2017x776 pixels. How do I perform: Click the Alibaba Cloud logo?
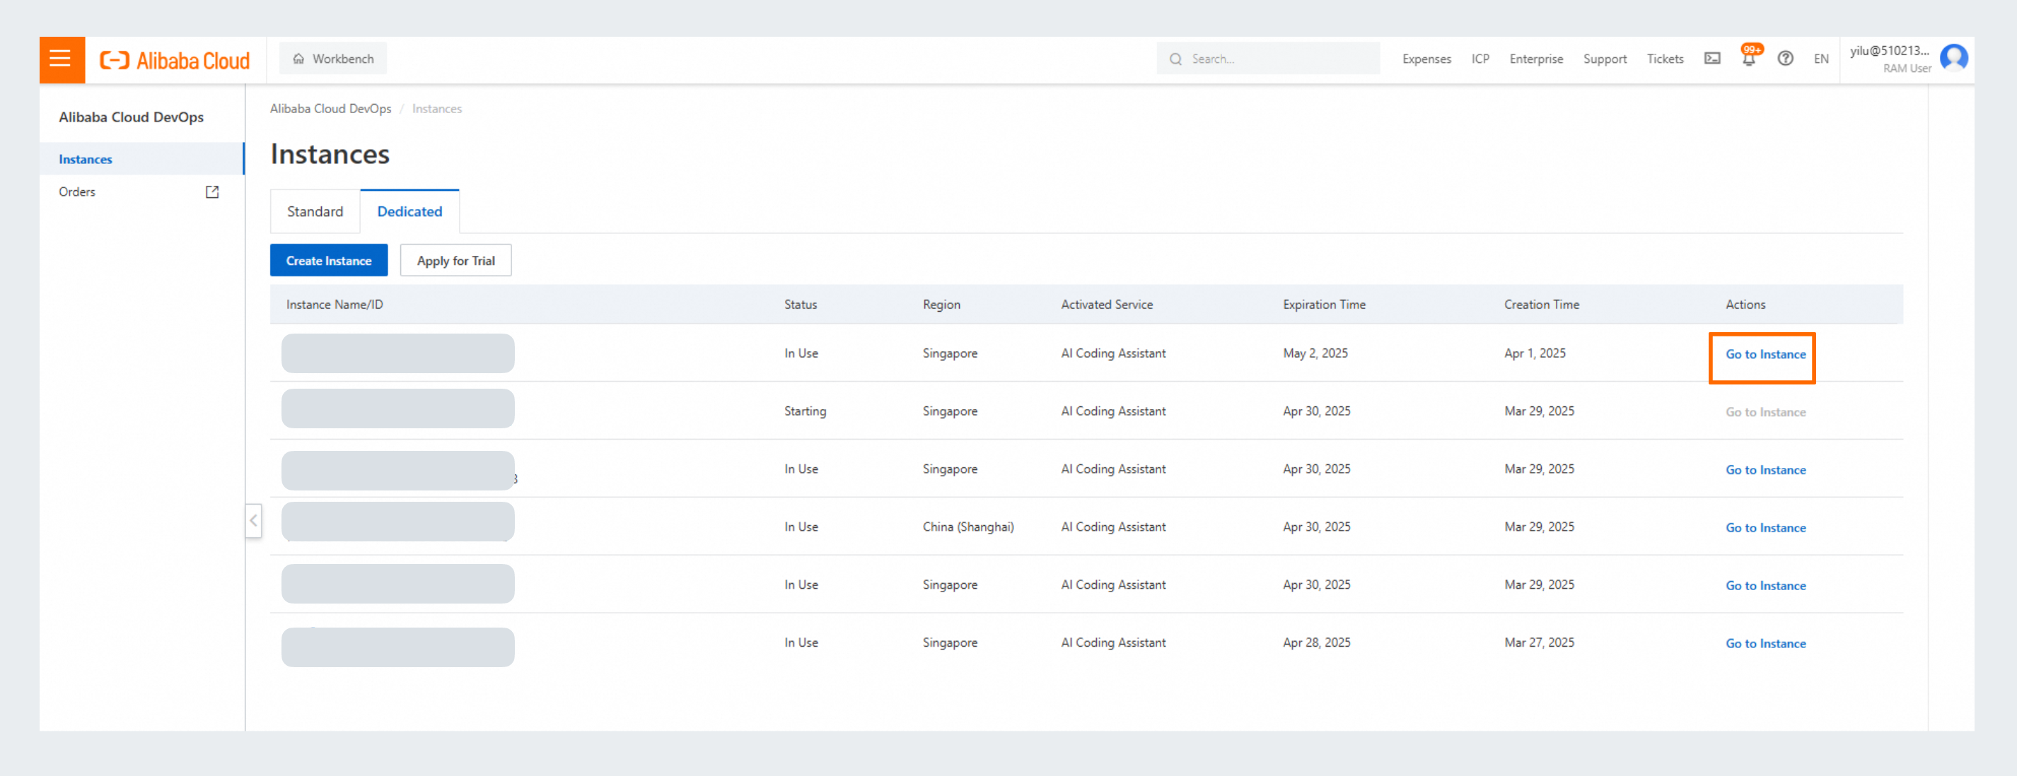click(x=175, y=60)
